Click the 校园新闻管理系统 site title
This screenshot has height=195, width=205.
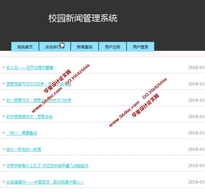pos(83,18)
